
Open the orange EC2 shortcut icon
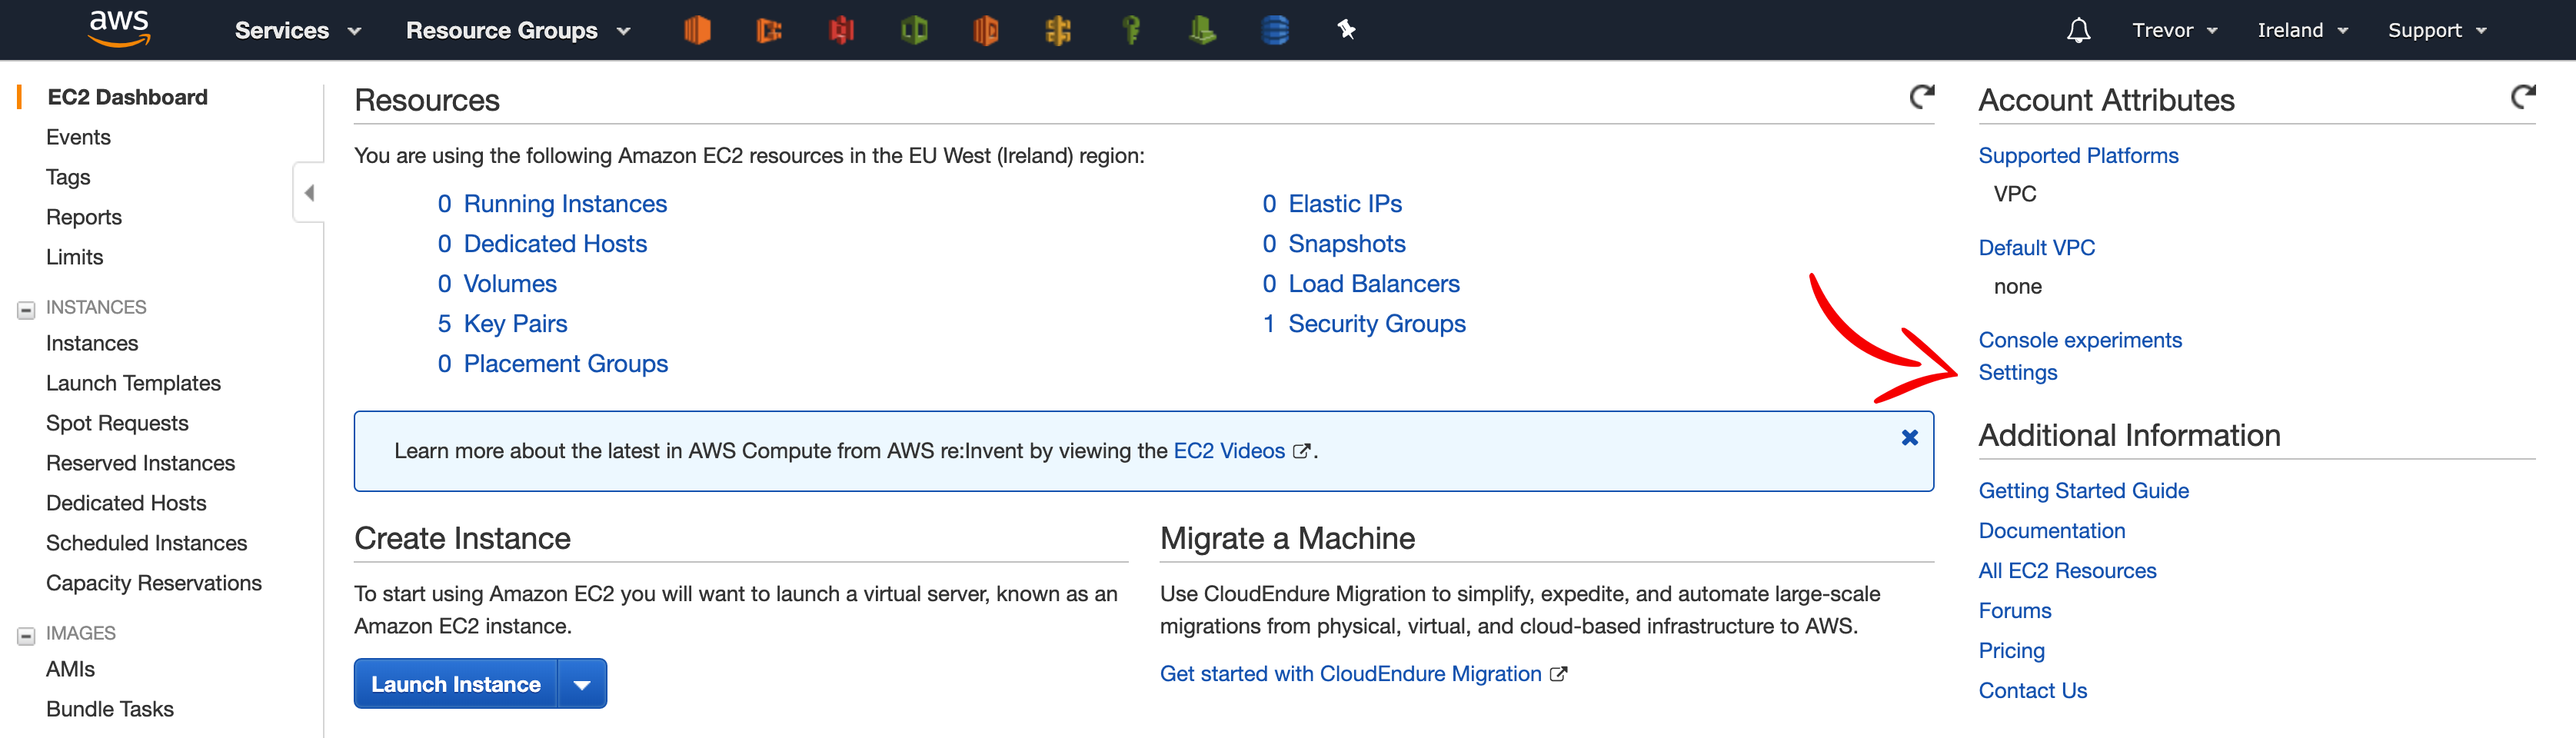697,30
